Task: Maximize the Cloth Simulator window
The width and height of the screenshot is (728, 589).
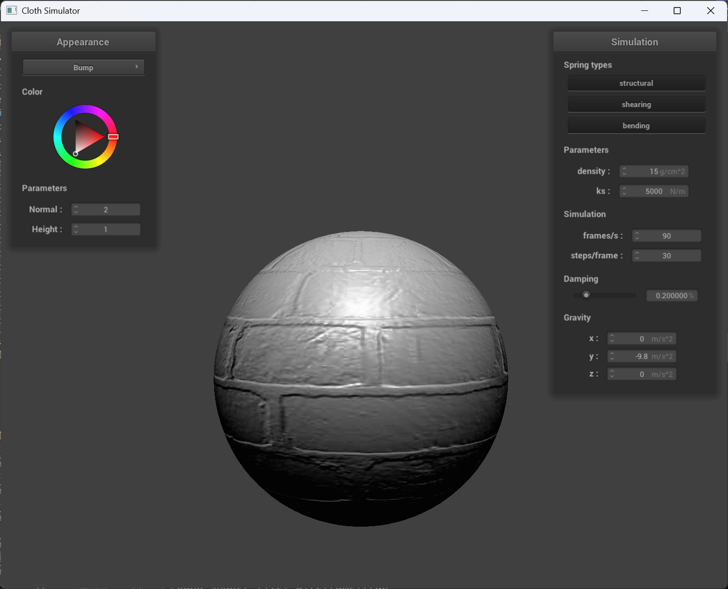Action: 677,10
